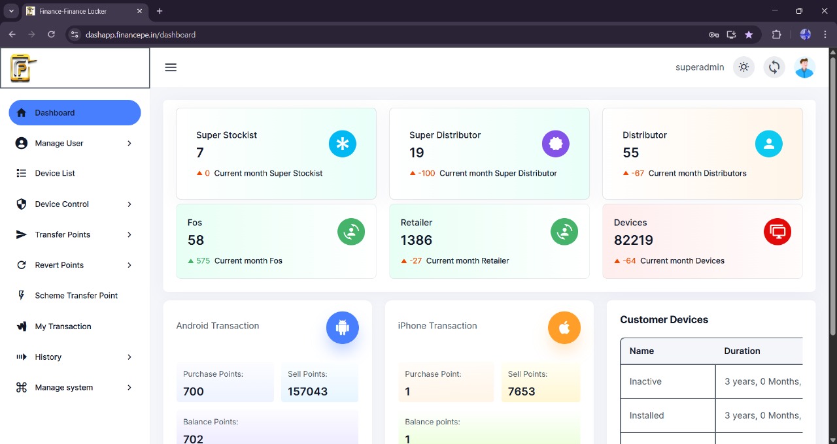The height and width of the screenshot is (444, 837).
Task: Open the superadmin profile avatar
Action: pos(804,67)
